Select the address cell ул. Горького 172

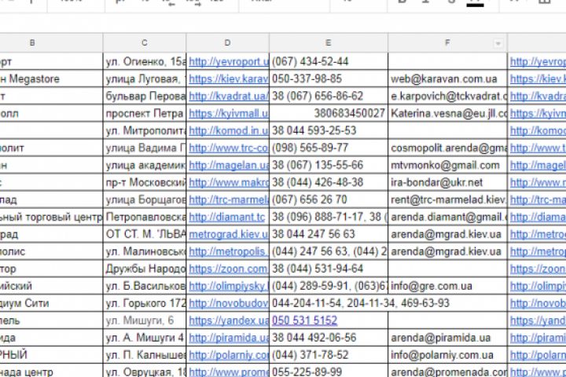point(145,303)
